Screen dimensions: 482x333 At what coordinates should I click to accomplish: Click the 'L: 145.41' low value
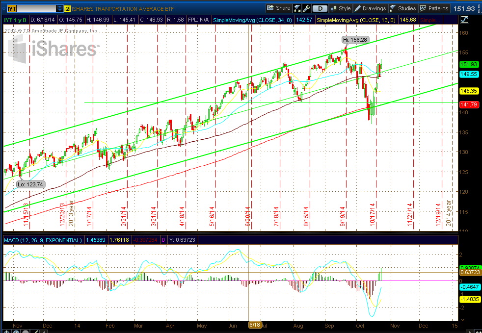point(125,20)
